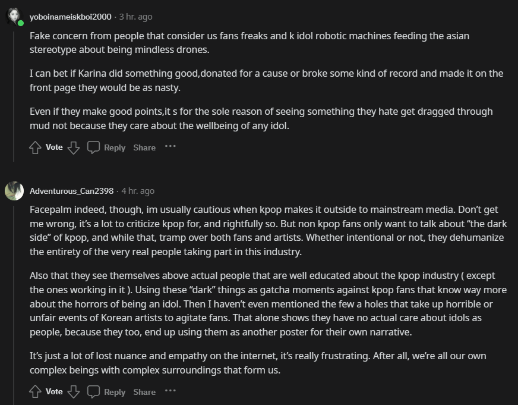Screen dimensions: 518x405
Task: Open more options on Adventurous_Can2398's comment
Action: click(x=170, y=391)
